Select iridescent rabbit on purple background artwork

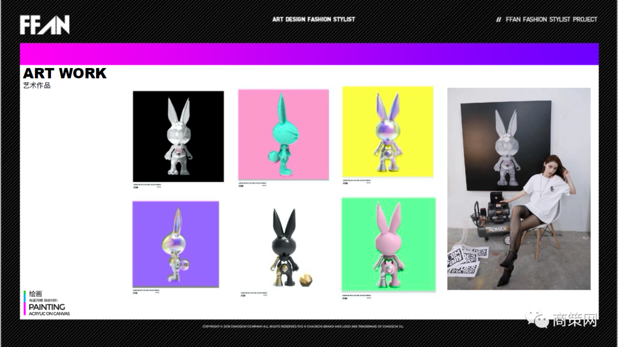pos(176,245)
